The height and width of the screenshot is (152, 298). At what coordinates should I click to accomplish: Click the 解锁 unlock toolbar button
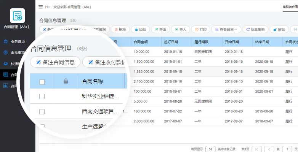click(x=279, y=29)
